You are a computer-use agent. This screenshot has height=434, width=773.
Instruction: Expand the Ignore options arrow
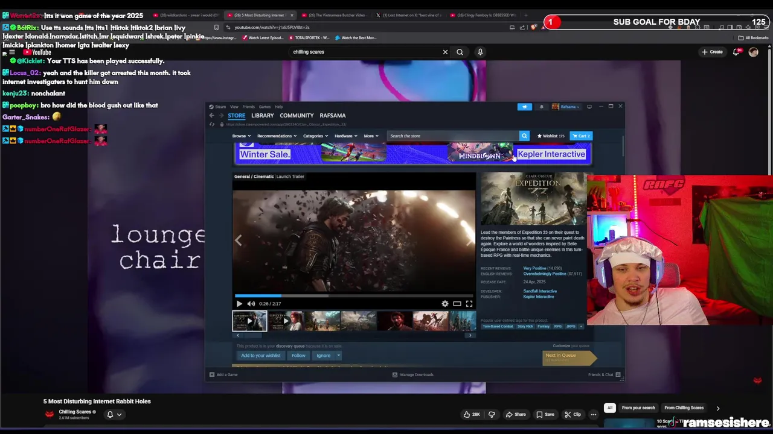tap(338, 356)
